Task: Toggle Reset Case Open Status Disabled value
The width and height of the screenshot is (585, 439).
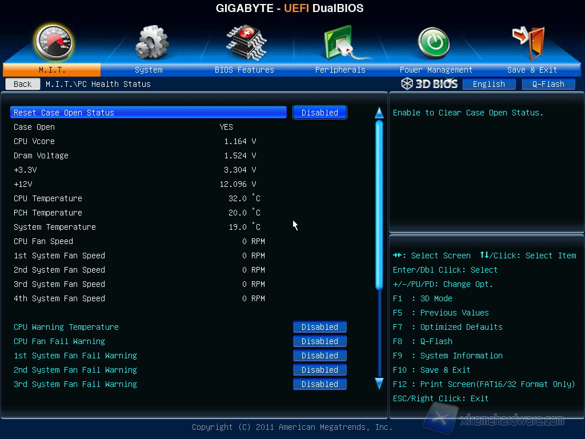Action: [x=319, y=113]
